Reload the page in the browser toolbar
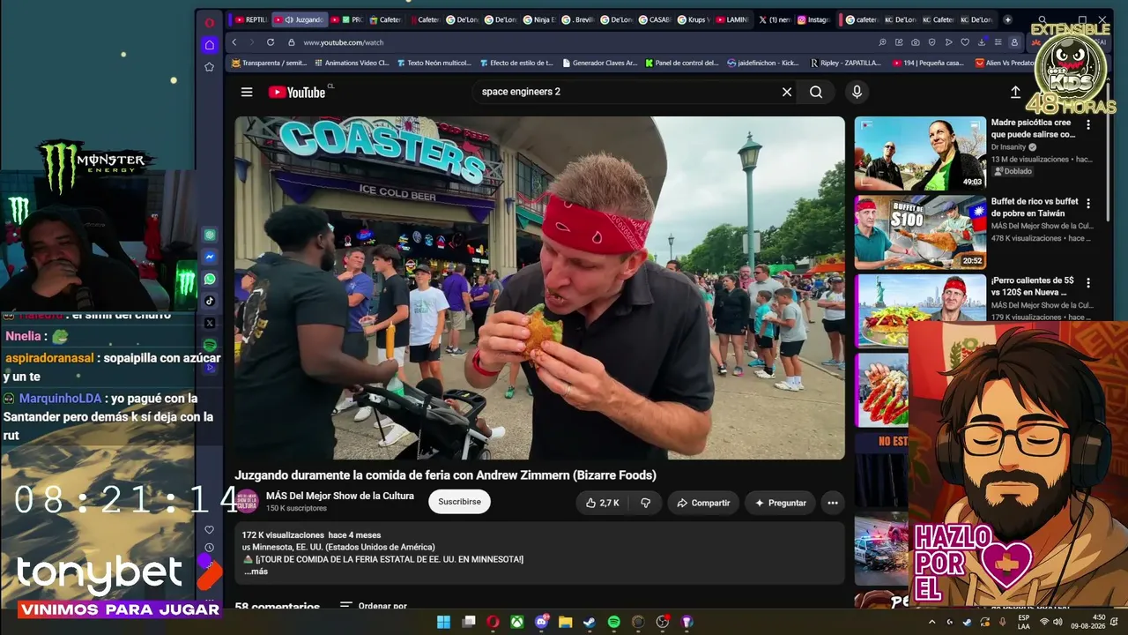 [271, 42]
